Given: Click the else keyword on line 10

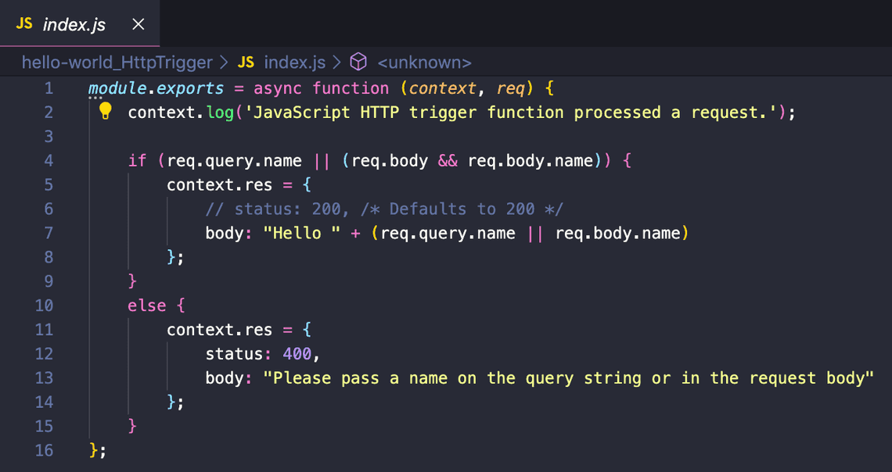Looking at the screenshot, I should point(146,305).
